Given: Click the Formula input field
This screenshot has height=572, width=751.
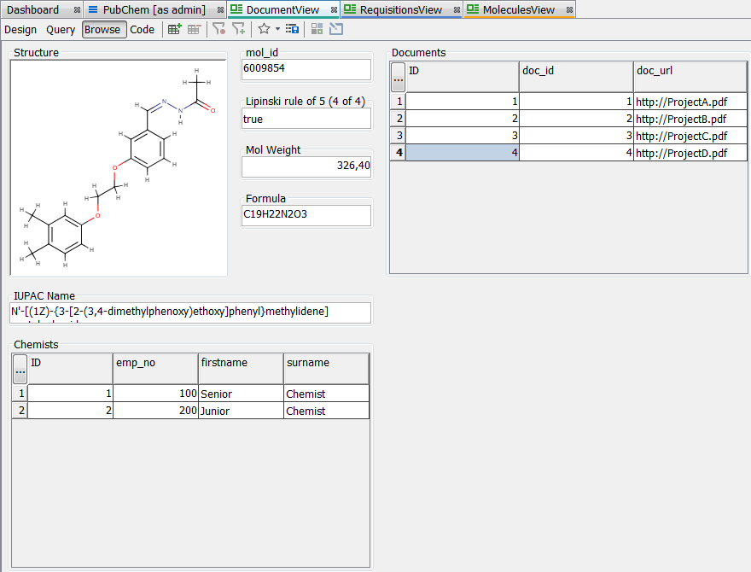Looking at the screenshot, I should (307, 215).
